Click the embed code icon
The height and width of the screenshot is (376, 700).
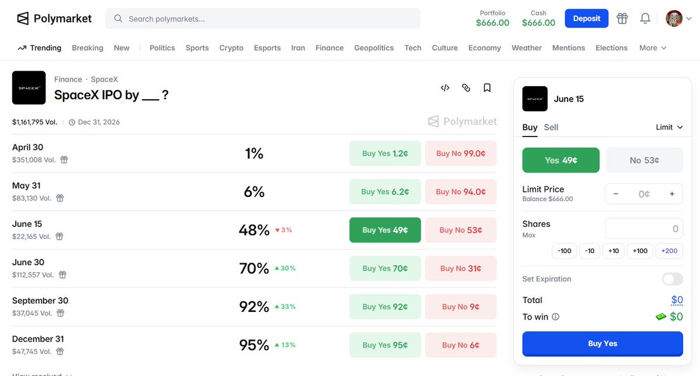445,87
